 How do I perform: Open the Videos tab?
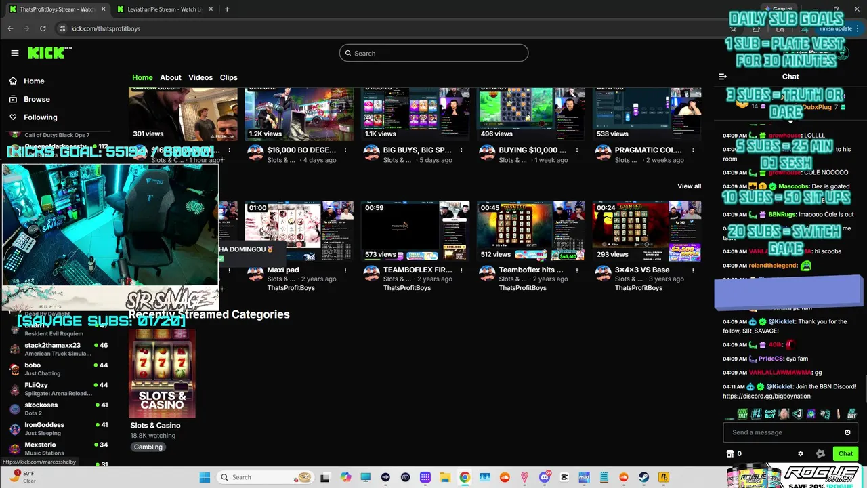200,77
